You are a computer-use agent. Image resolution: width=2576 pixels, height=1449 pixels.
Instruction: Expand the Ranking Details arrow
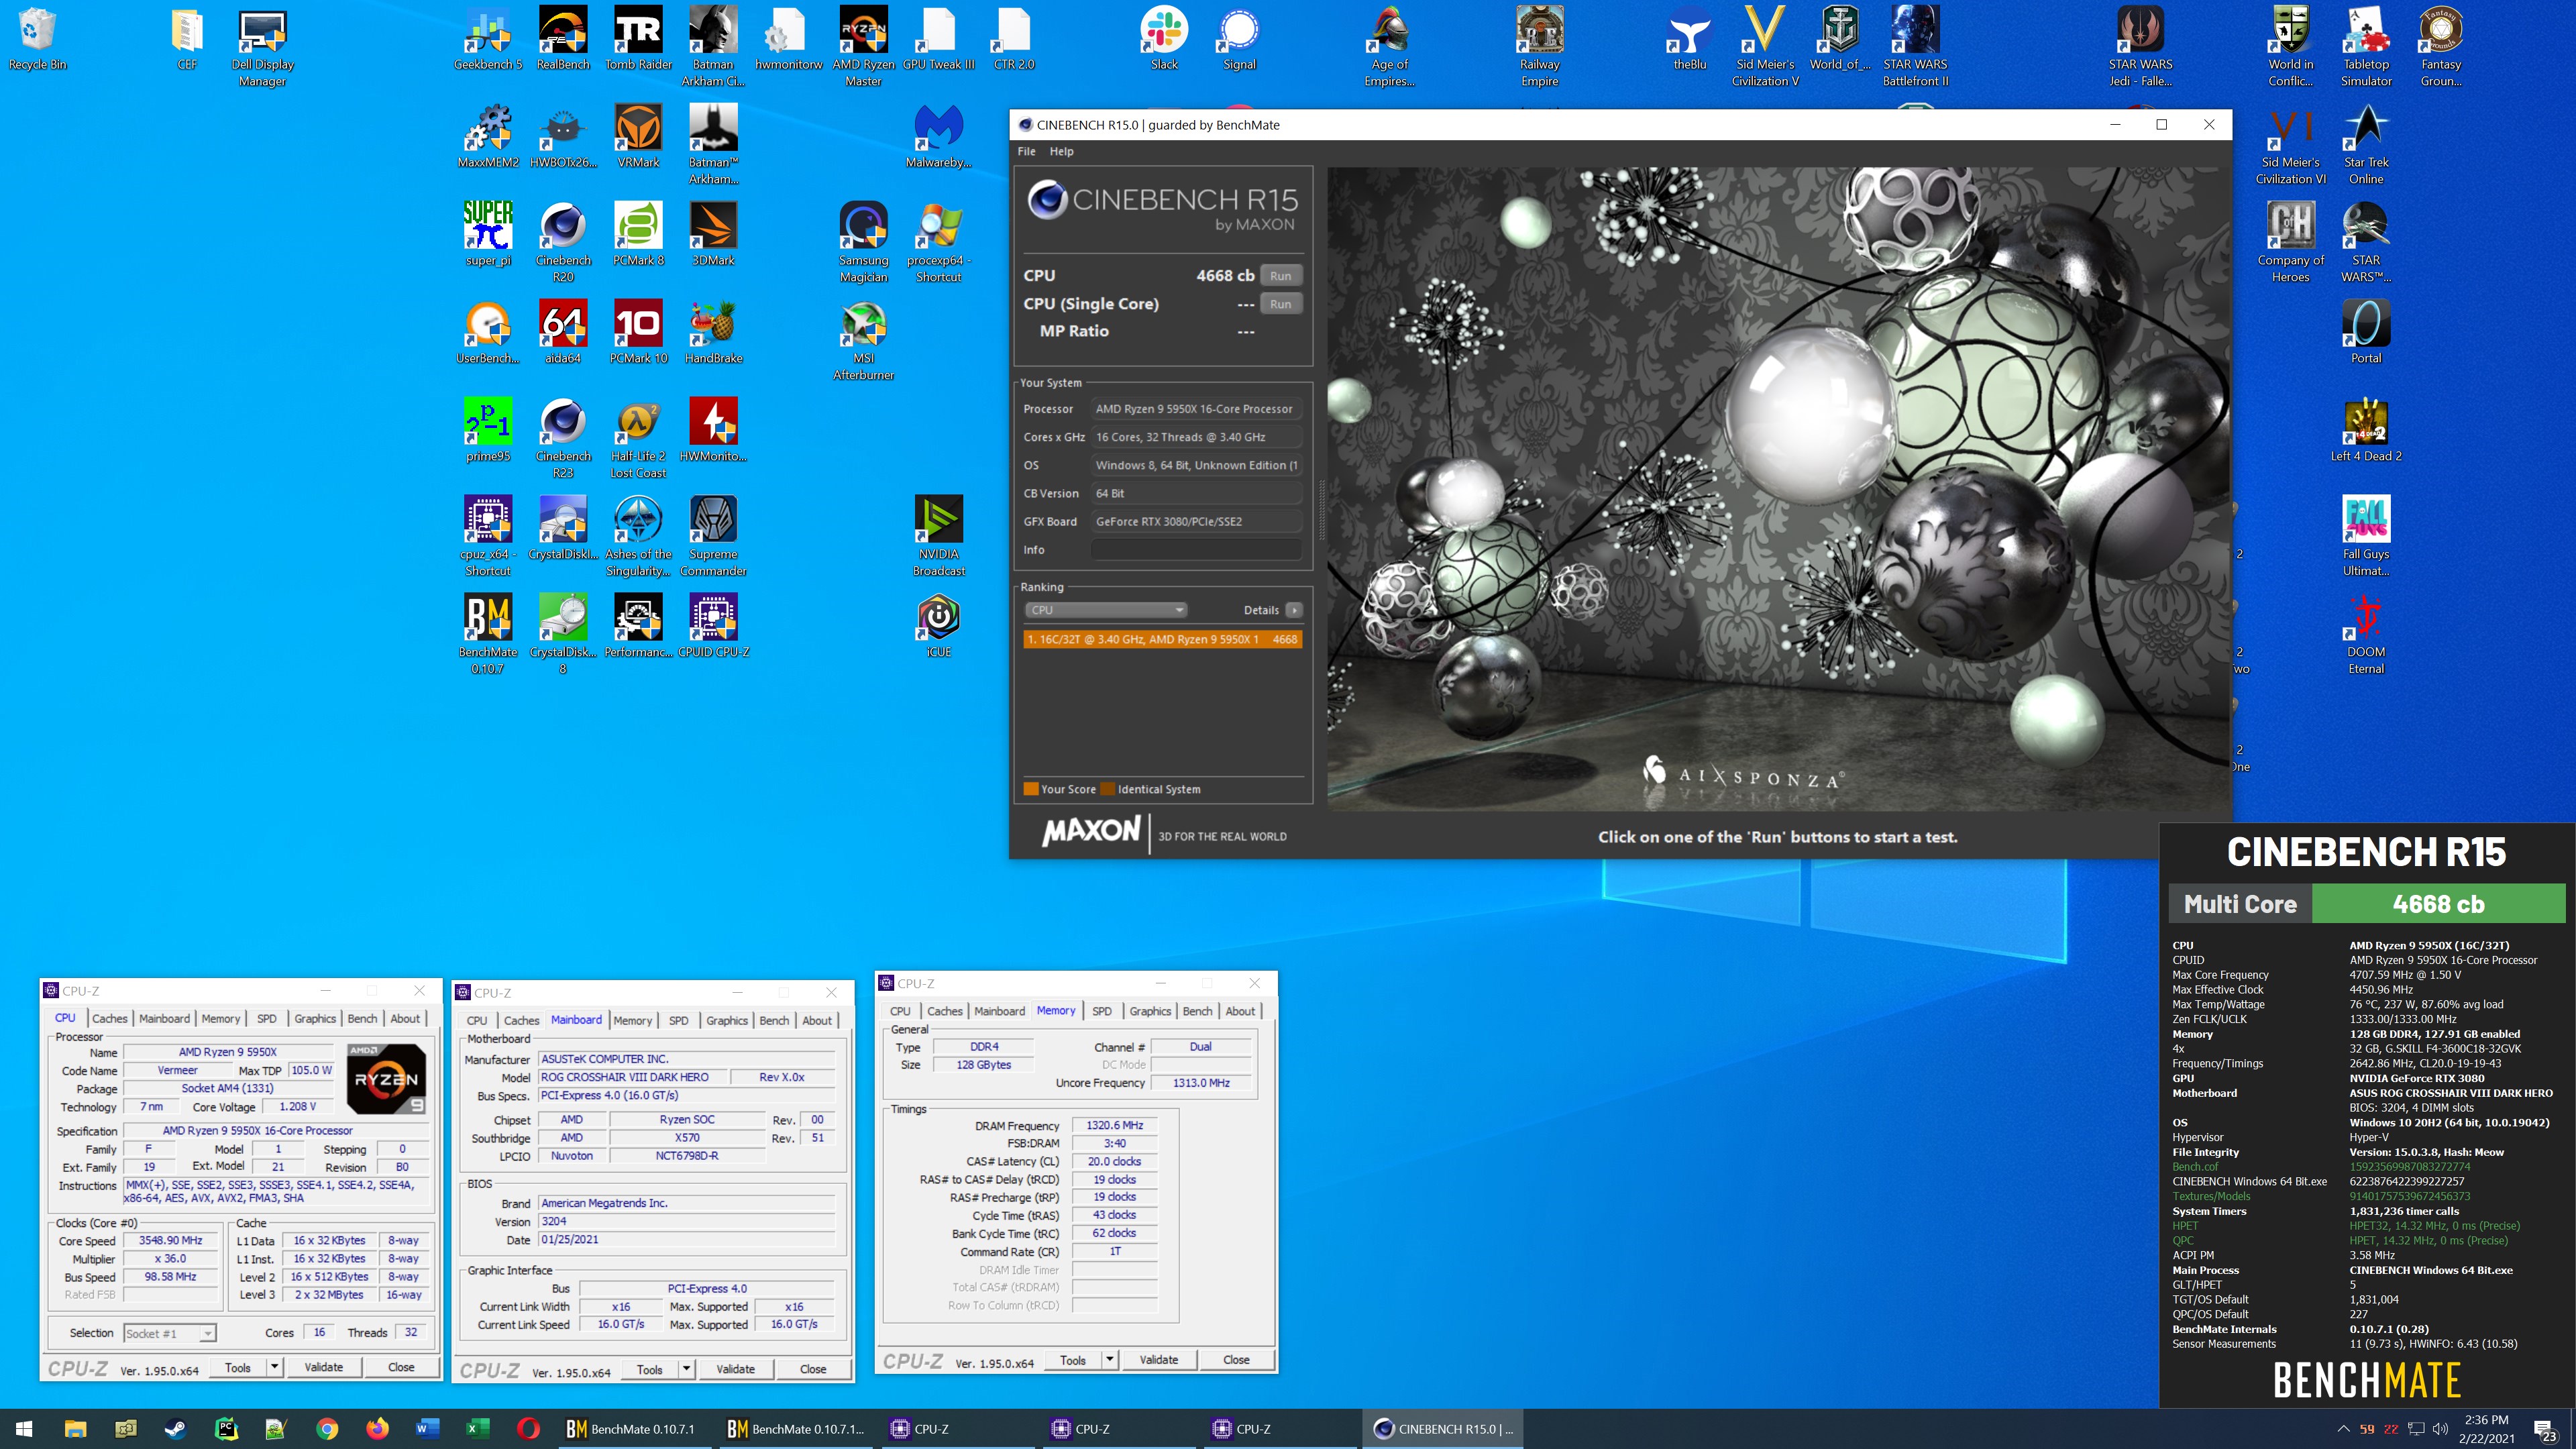(1293, 610)
